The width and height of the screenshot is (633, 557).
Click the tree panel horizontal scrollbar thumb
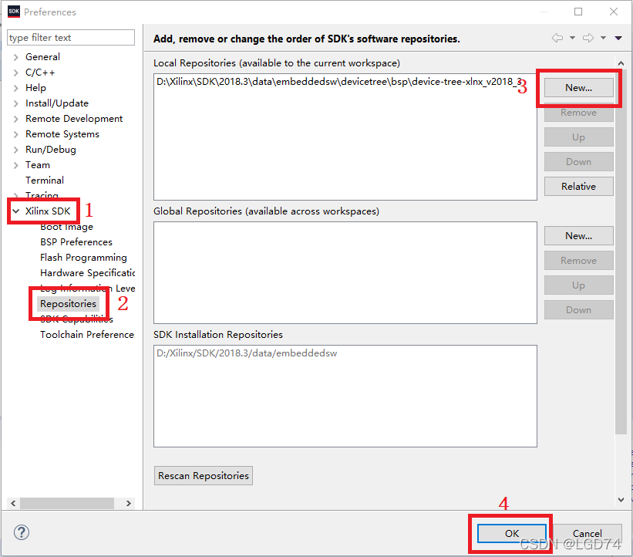tap(67, 503)
